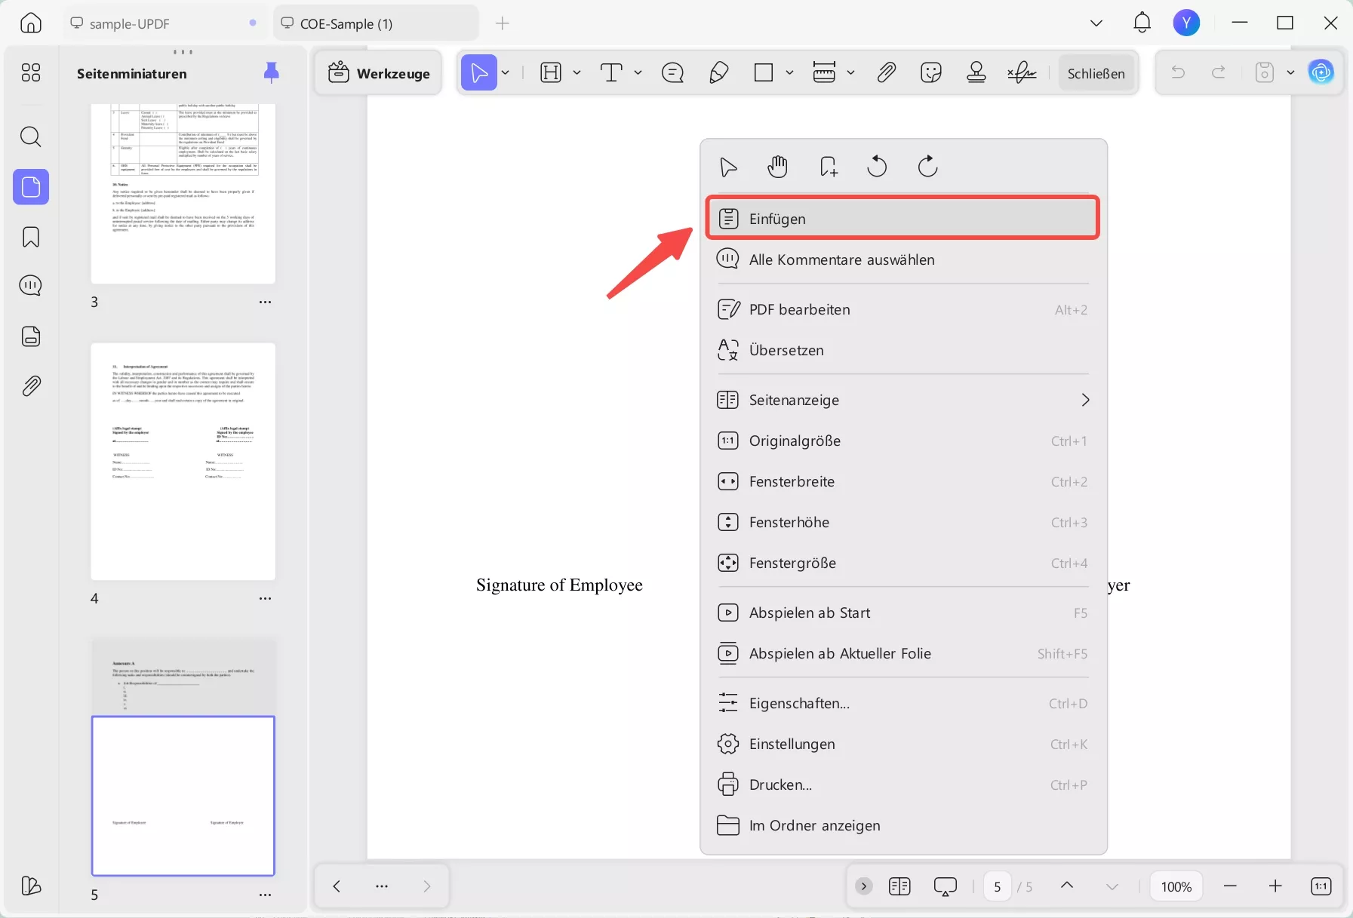This screenshot has height=918, width=1353.
Task: Click the 100% zoom level field
Action: pos(1176,886)
